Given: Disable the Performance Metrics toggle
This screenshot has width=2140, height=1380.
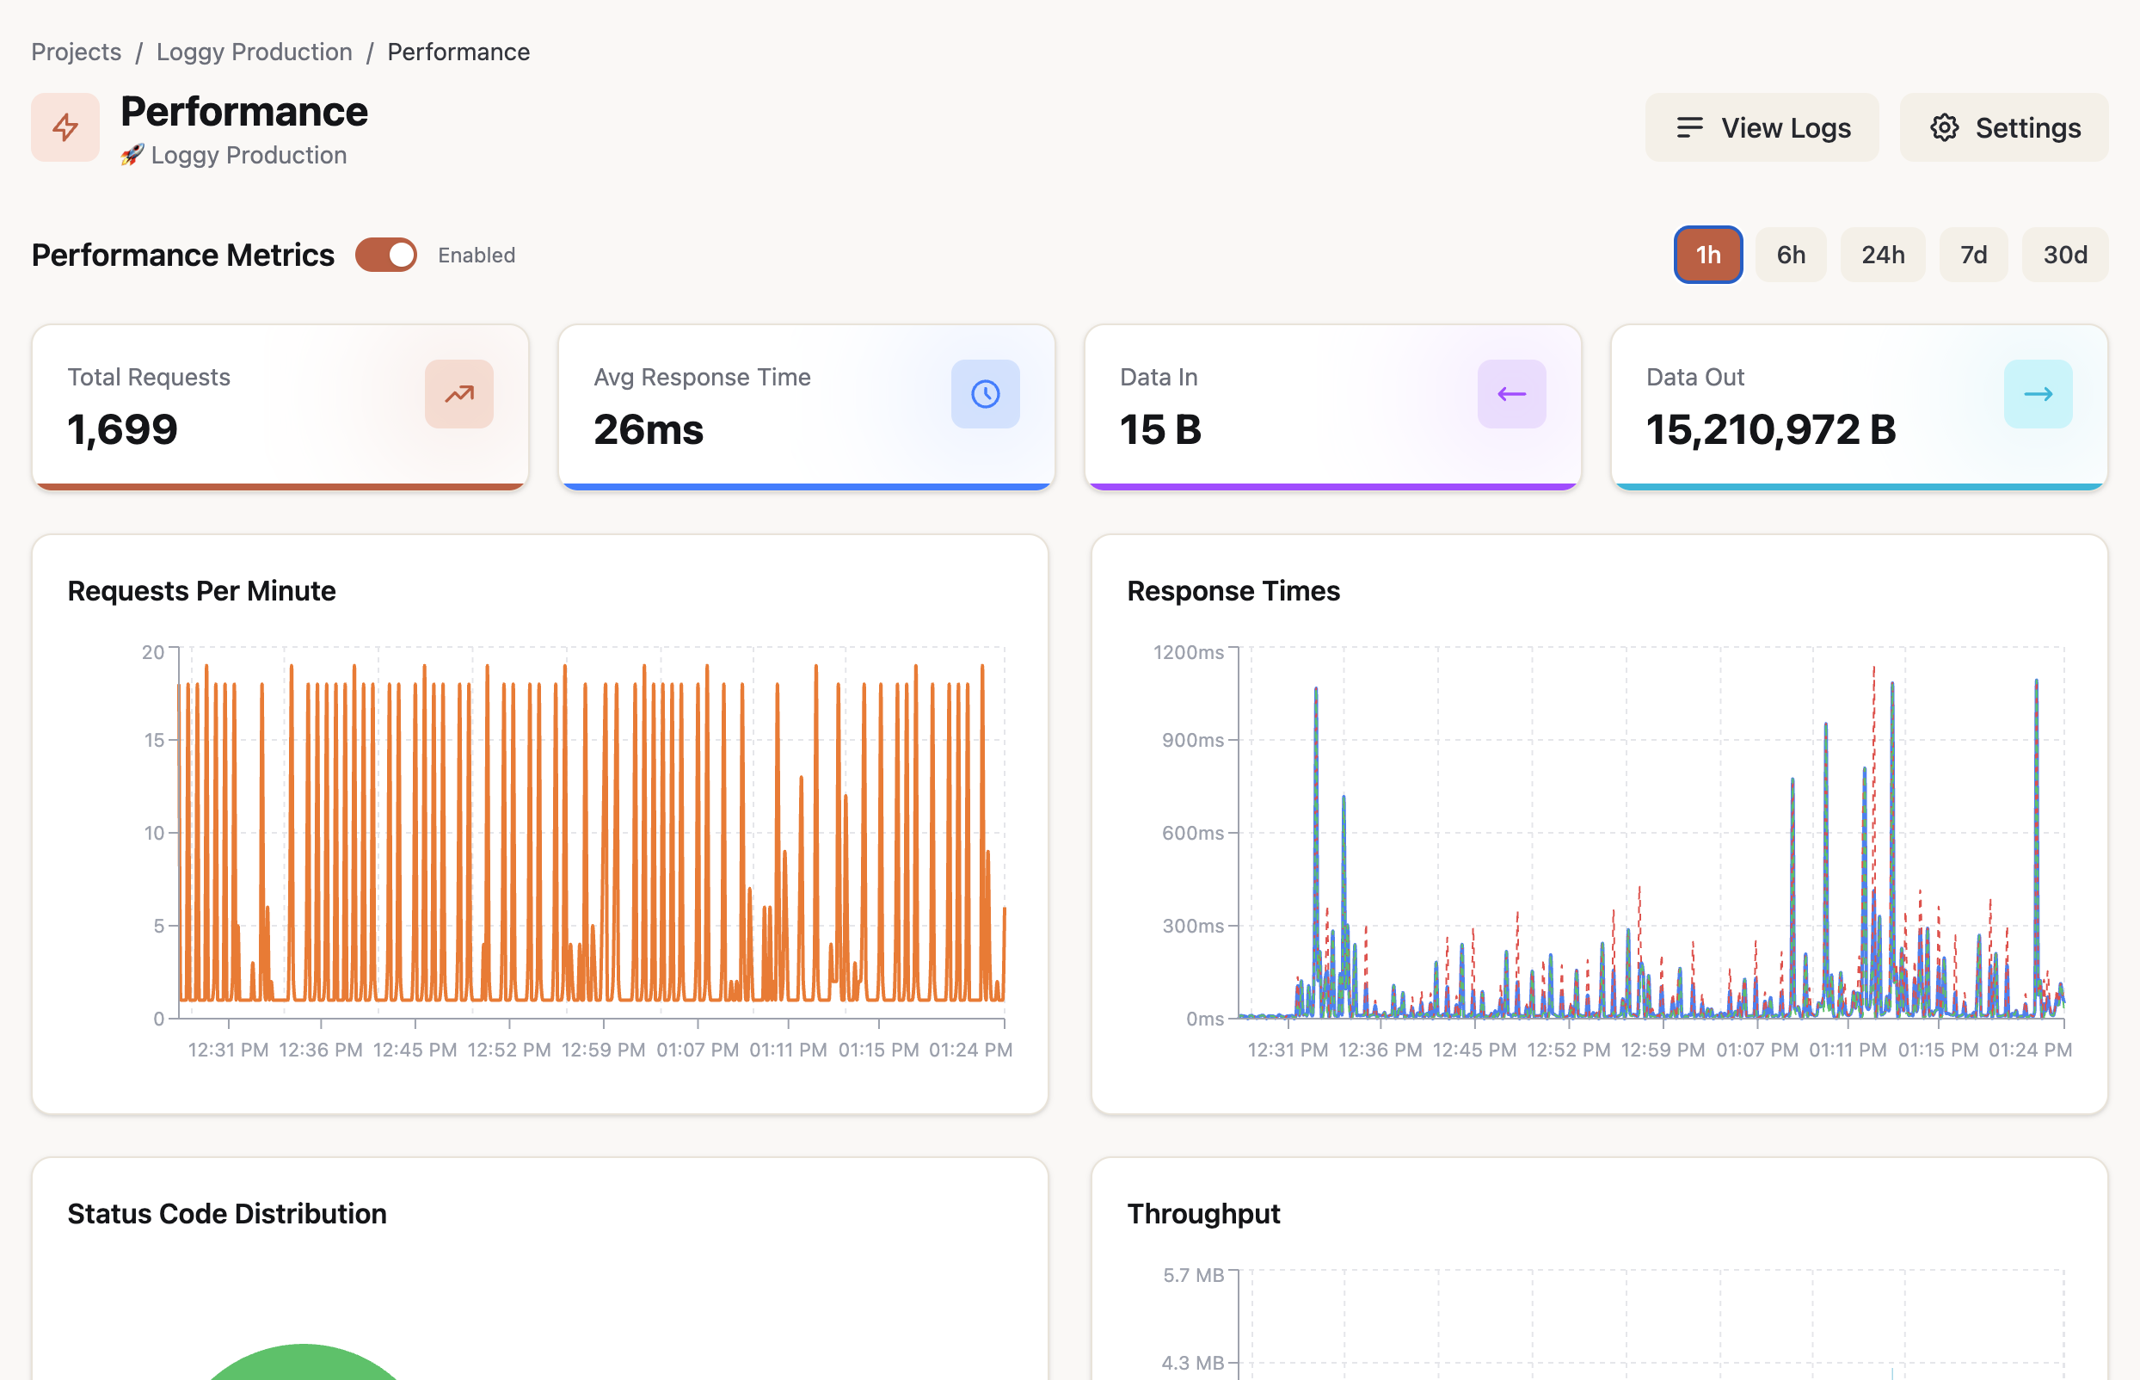Looking at the screenshot, I should pos(386,255).
